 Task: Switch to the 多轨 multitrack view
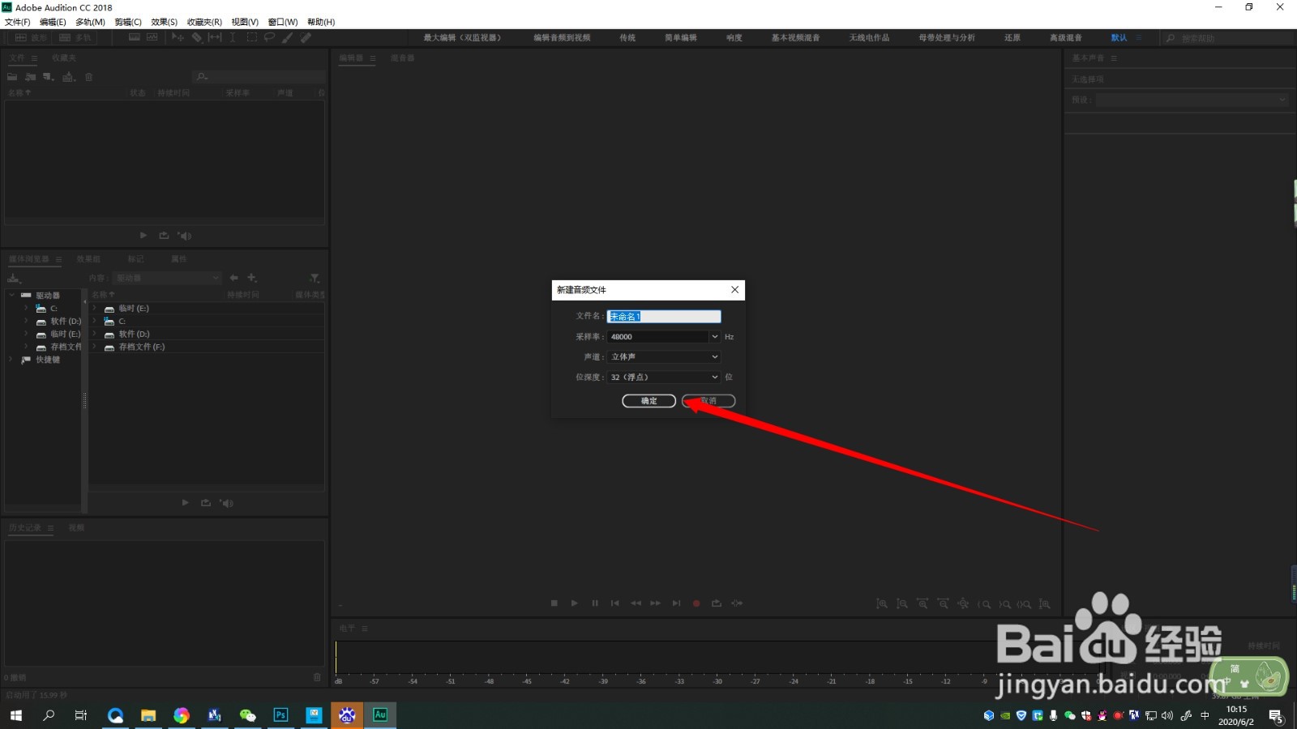click(75, 38)
